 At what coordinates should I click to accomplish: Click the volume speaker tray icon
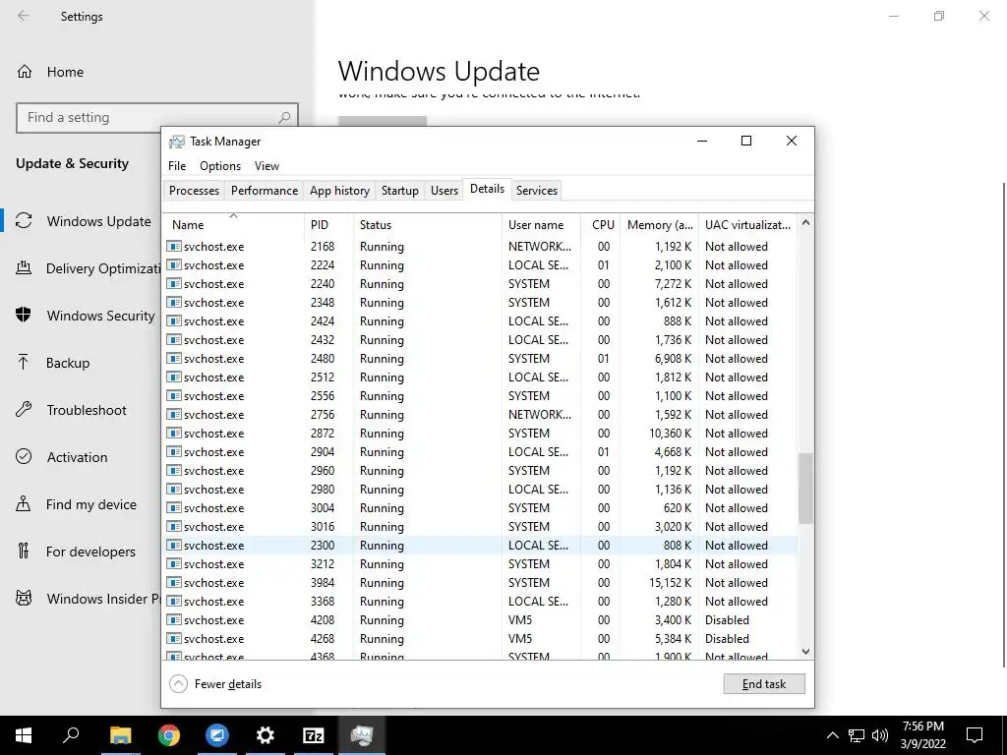(x=880, y=735)
